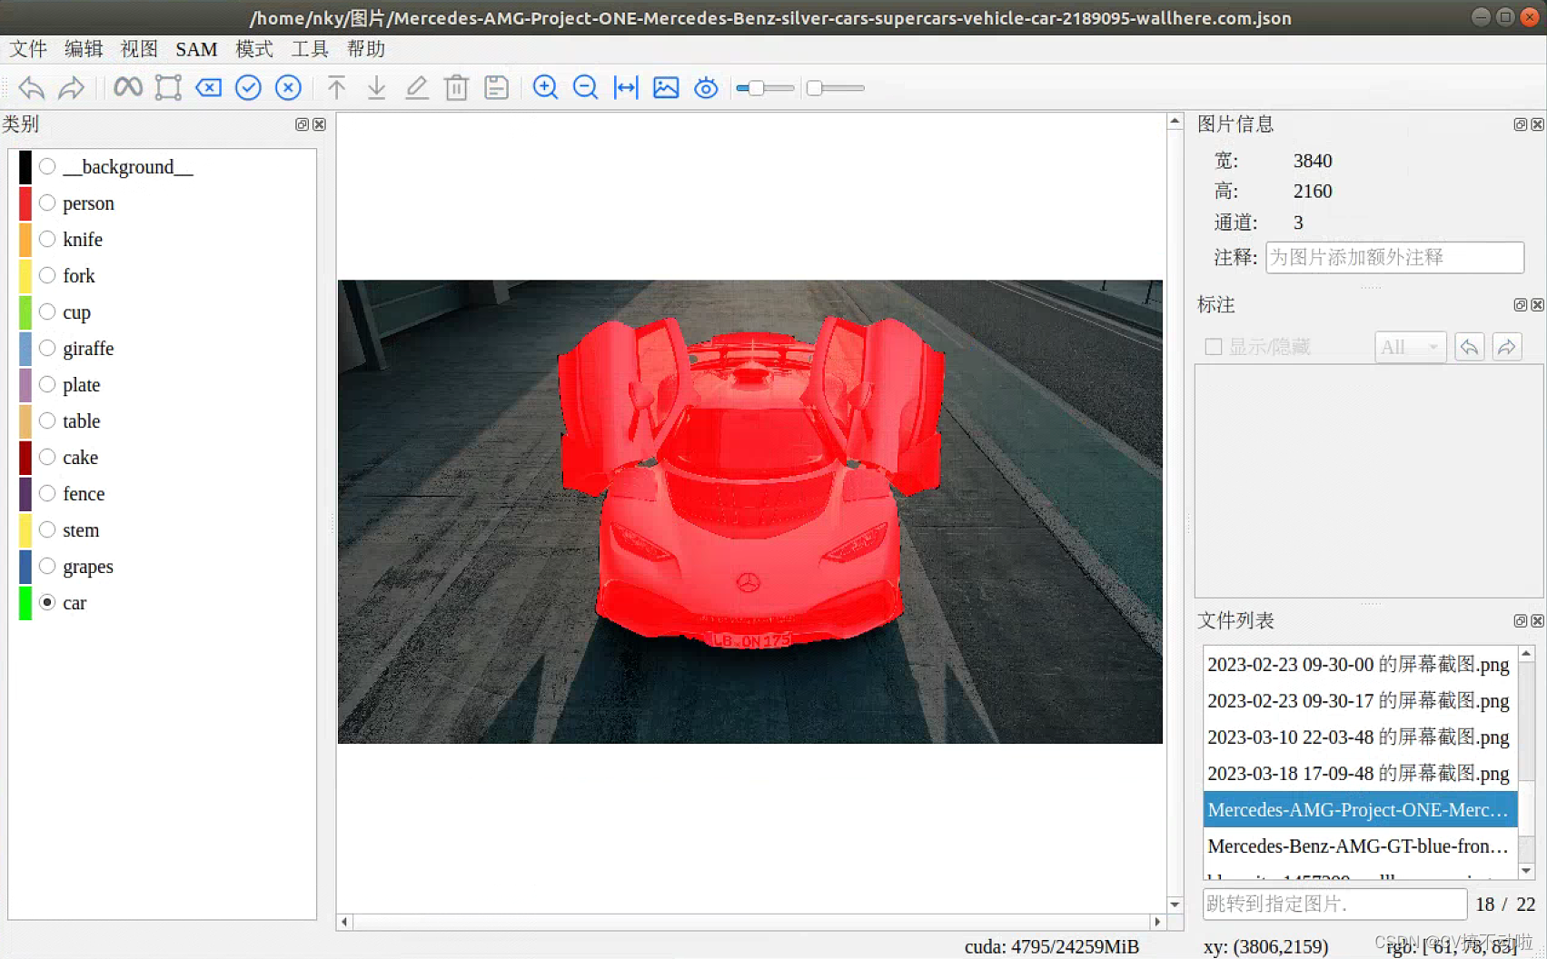
Task: Toggle bitmap view picture icon
Action: (666, 87)
